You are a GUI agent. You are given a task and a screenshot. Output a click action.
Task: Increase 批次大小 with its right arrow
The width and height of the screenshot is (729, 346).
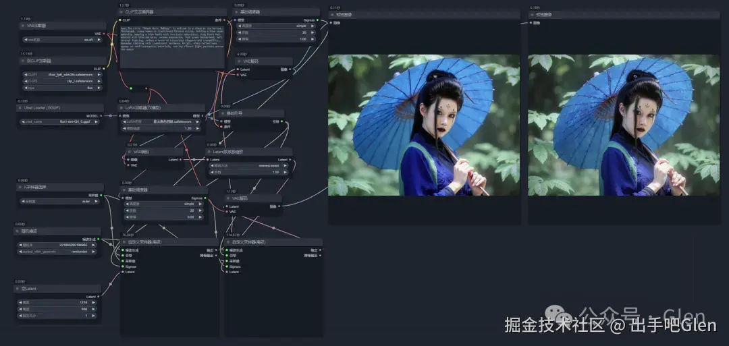[x=93, y=316]
